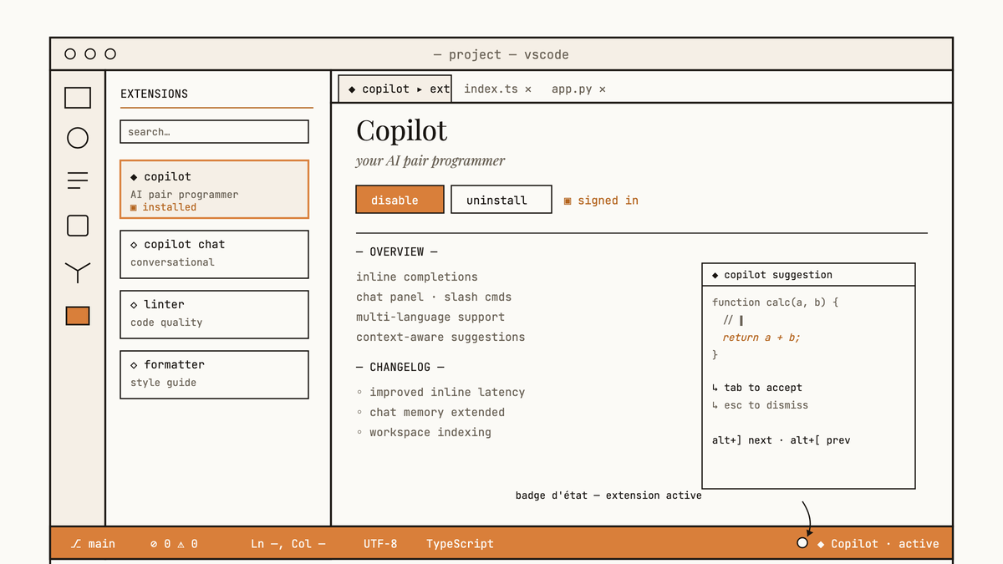Click the uninstall button

coord(501,200)
